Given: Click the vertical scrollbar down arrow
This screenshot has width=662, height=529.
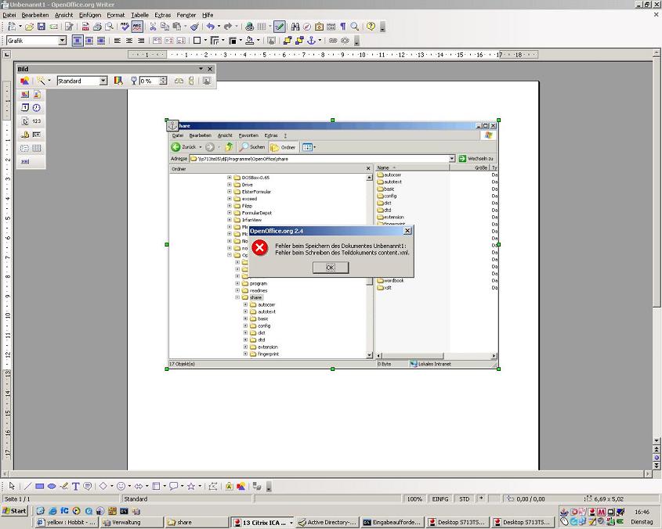Looking at the screenshot, I should click(657, 441).
